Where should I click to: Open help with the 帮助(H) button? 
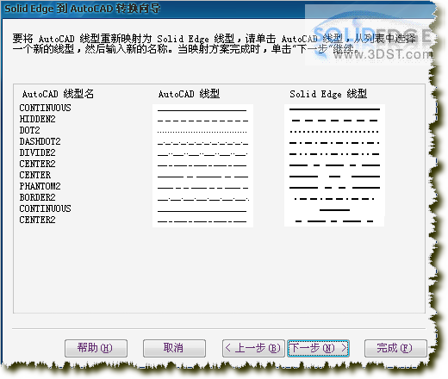[96, 348]
